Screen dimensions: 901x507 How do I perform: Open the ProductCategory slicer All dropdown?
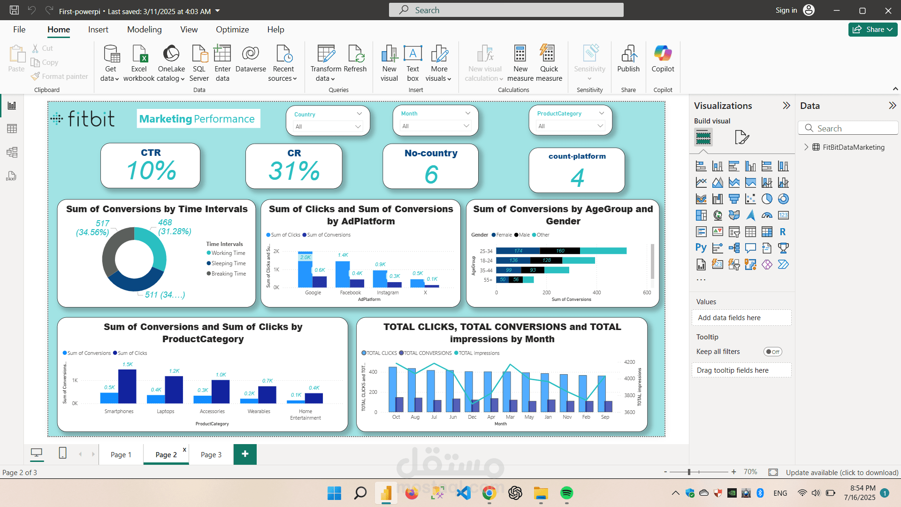tap(571, 126)
